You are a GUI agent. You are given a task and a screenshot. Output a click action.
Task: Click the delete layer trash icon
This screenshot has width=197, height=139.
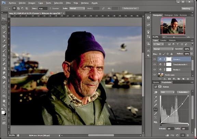pyautogui.click(x=188, y=79)
